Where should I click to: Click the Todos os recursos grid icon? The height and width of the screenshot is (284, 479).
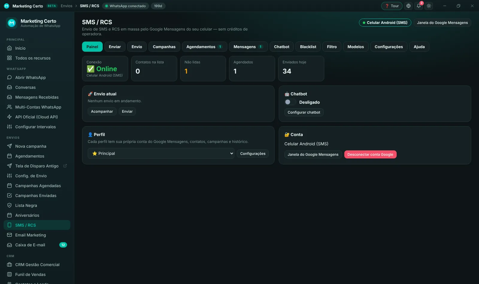[x=10, y=58]
